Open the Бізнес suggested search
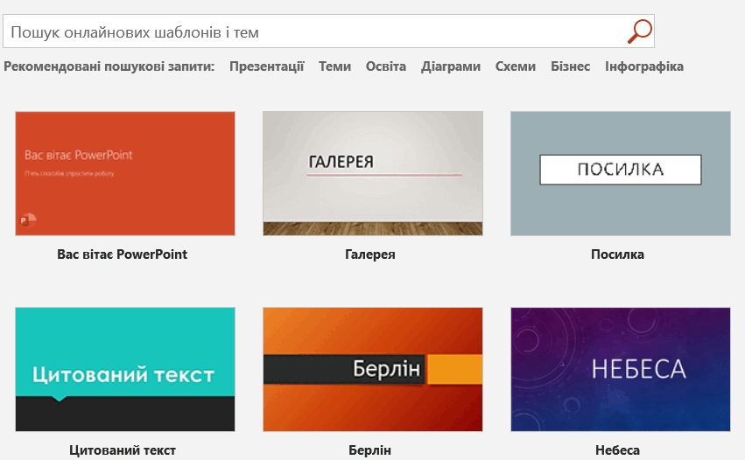The height and width of the screenshot is (460, 745). [570, 66]
